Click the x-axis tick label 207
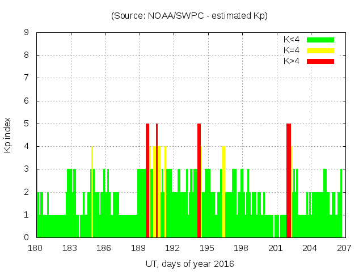Viewport: 363px width, 272px height. [344, 248]
